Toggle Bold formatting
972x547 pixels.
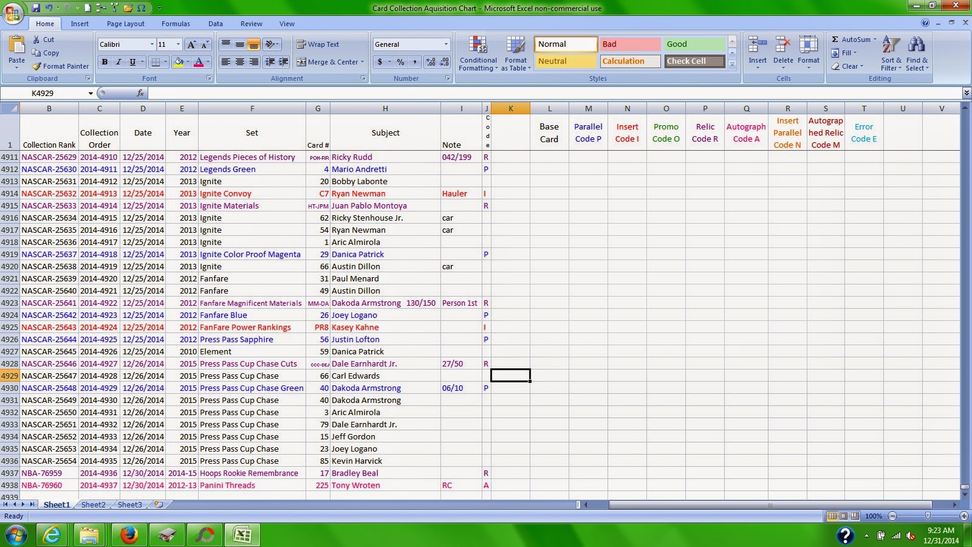pos(104,62)
